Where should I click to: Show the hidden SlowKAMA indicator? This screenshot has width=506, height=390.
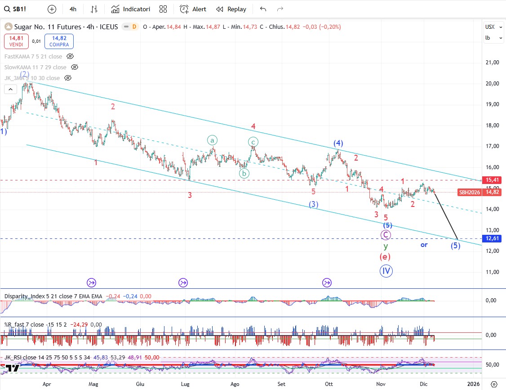click(74, 67)
